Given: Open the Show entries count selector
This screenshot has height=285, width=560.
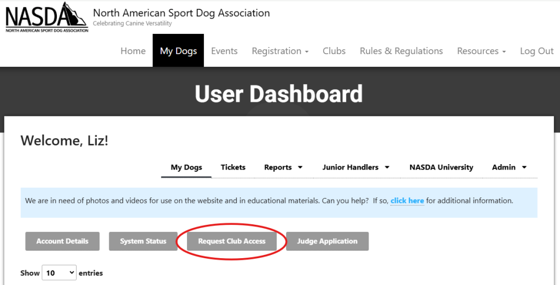Looking at the screenshot, I should pos(59,272).
